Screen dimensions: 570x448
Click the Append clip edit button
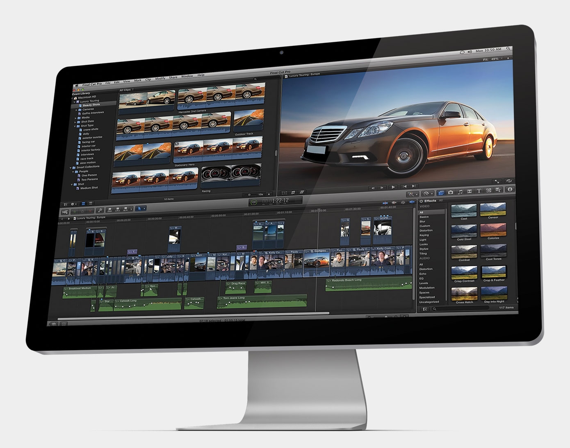(125, 209)
